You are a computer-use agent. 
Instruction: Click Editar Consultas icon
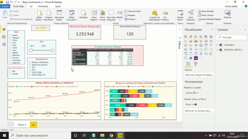point(71,13)
